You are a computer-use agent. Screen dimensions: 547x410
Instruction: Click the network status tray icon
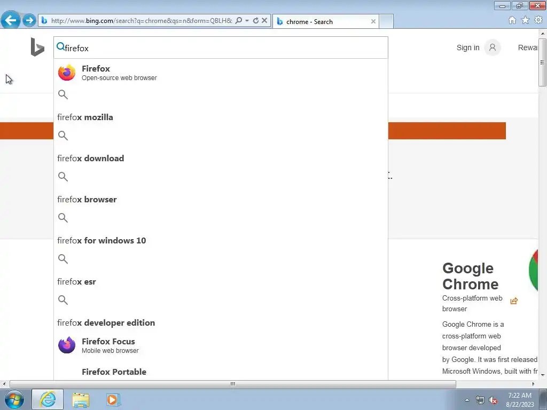480,400
